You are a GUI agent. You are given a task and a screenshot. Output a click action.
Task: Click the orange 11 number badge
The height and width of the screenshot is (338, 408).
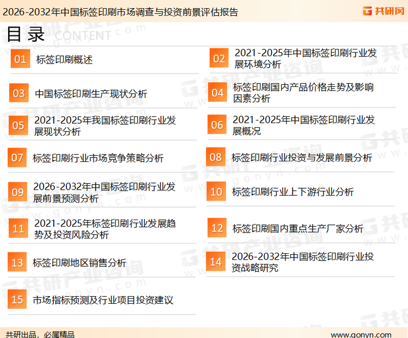point(18,228)
